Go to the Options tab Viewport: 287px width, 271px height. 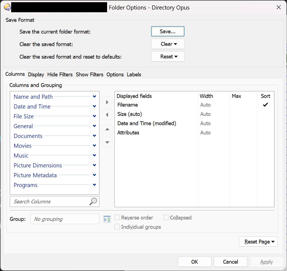(115, 74)
